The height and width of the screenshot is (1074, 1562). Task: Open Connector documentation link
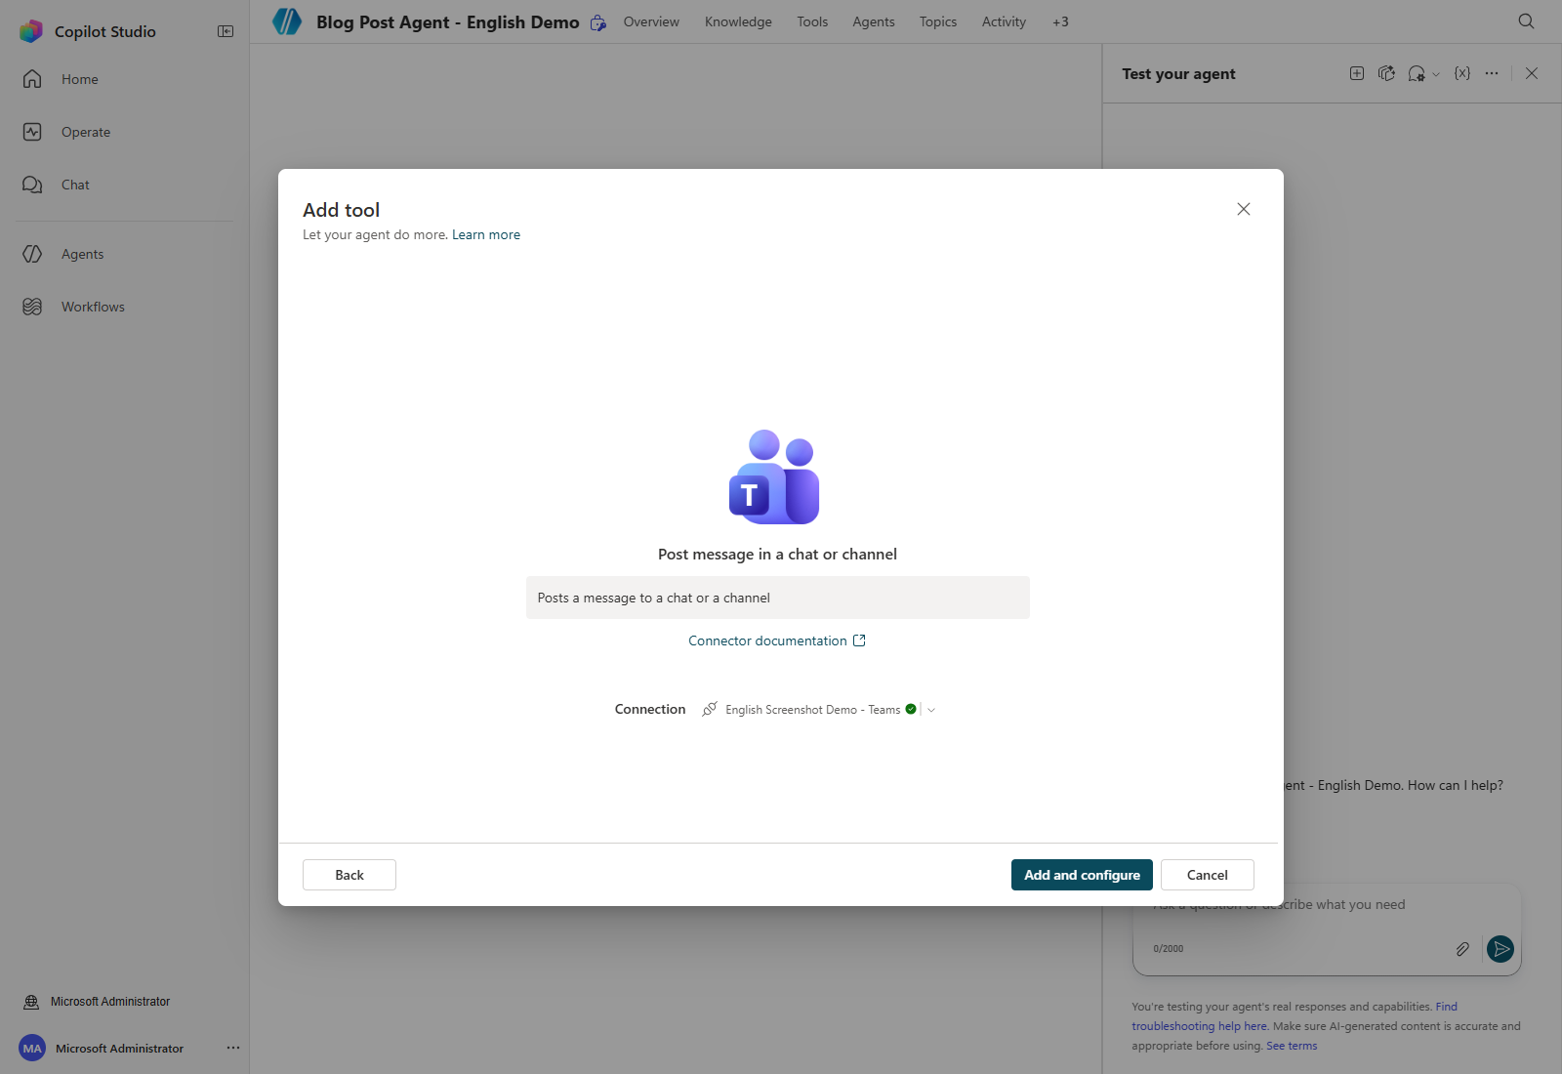tap(767, 640)
